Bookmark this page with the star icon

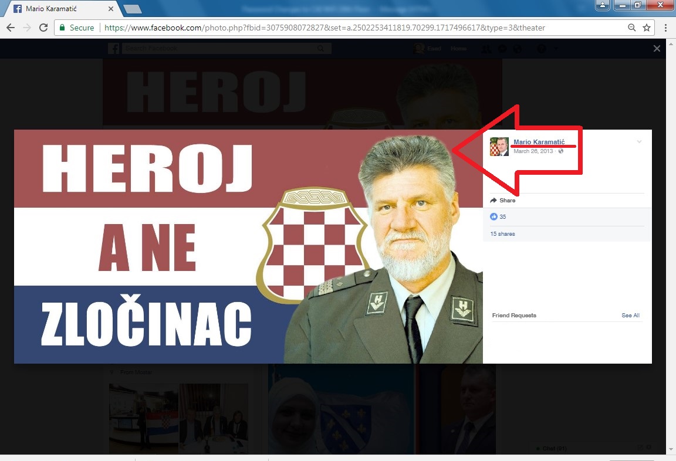(x=646, y=28)
